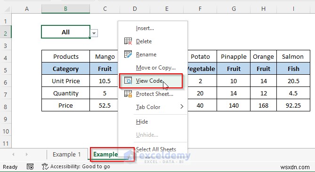Switch to the Example 1 sheet tab

point(67,154)
